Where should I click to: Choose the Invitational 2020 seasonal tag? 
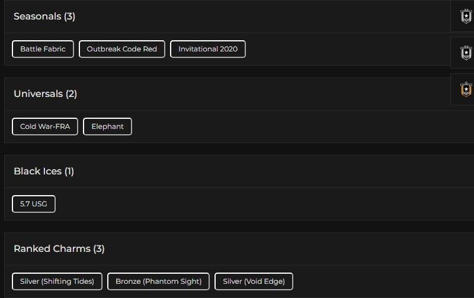coord(208,49)
